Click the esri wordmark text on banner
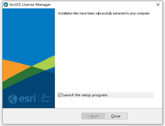This screenshot has height=126, width=165. [28, 98]
